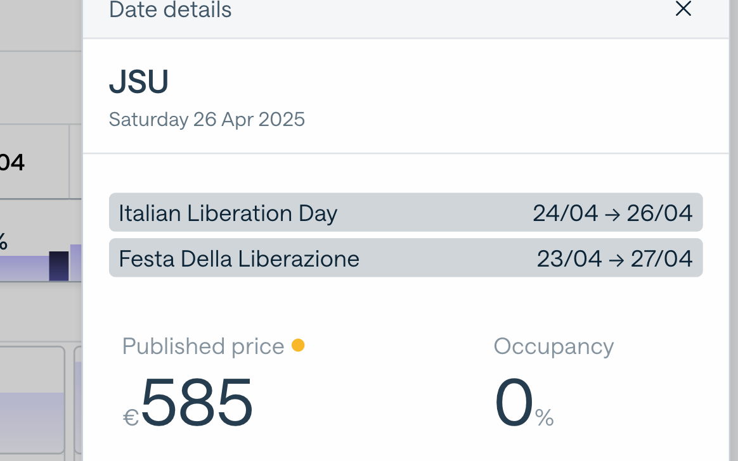Click the Date details panel title
Image resolution: width=738 pixels, height=461 pixels.
pyautogui.click(x=170, y=10)
